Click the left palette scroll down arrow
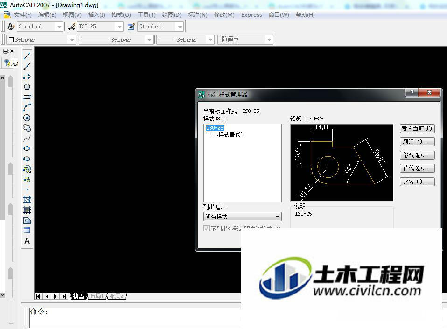 (x=2, y=295)
